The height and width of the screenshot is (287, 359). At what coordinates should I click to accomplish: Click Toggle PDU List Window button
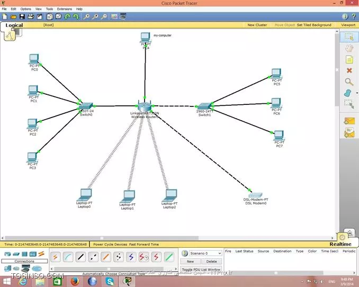(201, 270)
